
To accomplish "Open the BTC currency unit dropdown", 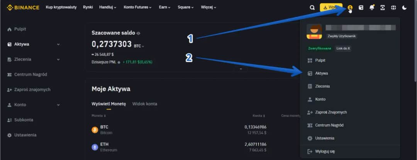I will click(139, 46).
